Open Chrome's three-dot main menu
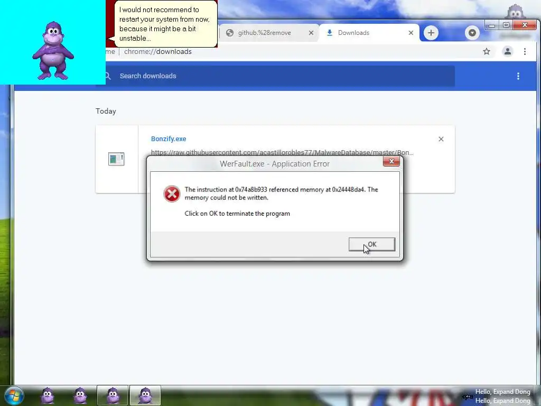Screen dimensions: 541x406 (525, 51)
